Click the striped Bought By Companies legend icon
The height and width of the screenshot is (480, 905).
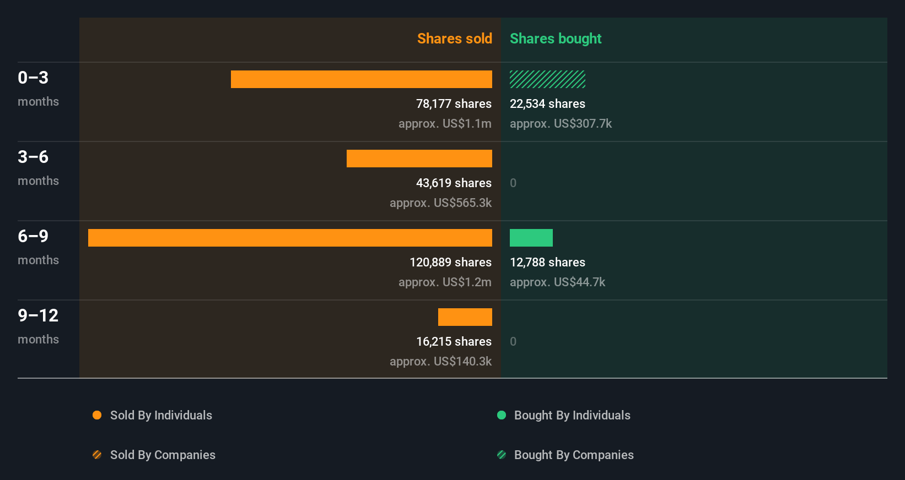tap(502, 455)
